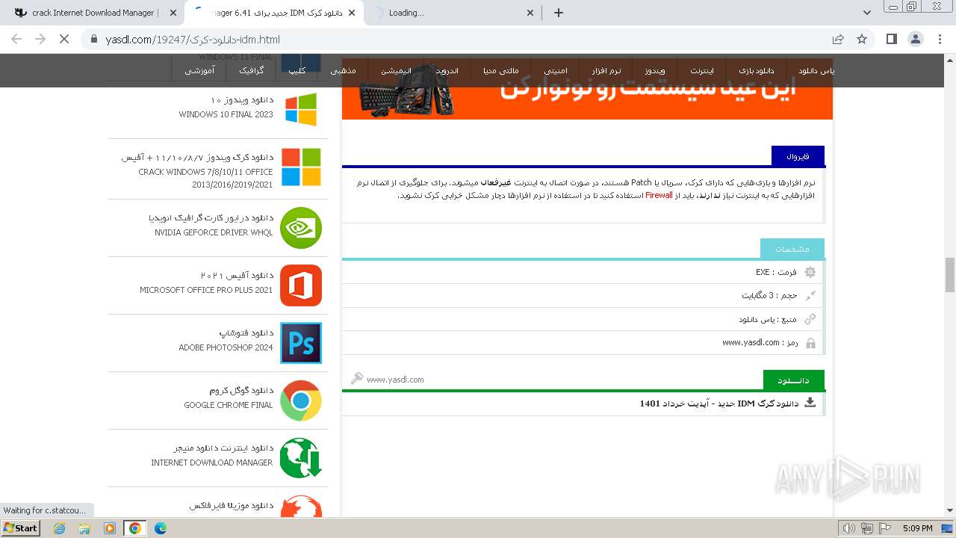The image size is (956, 538).
Task: Open دانلود بازی nav menu item
Action: click(x=757, y=71)
